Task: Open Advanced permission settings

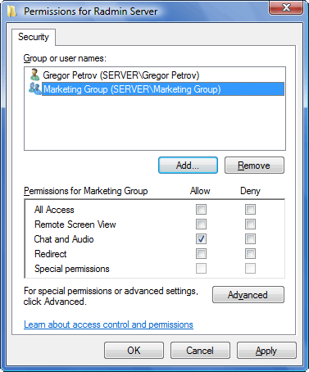Action: 248,295
